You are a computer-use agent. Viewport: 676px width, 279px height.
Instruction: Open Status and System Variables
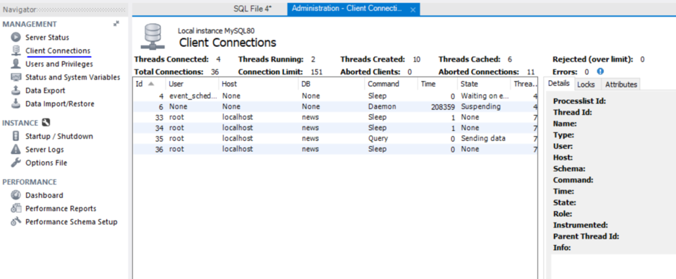tap(72, 77)
